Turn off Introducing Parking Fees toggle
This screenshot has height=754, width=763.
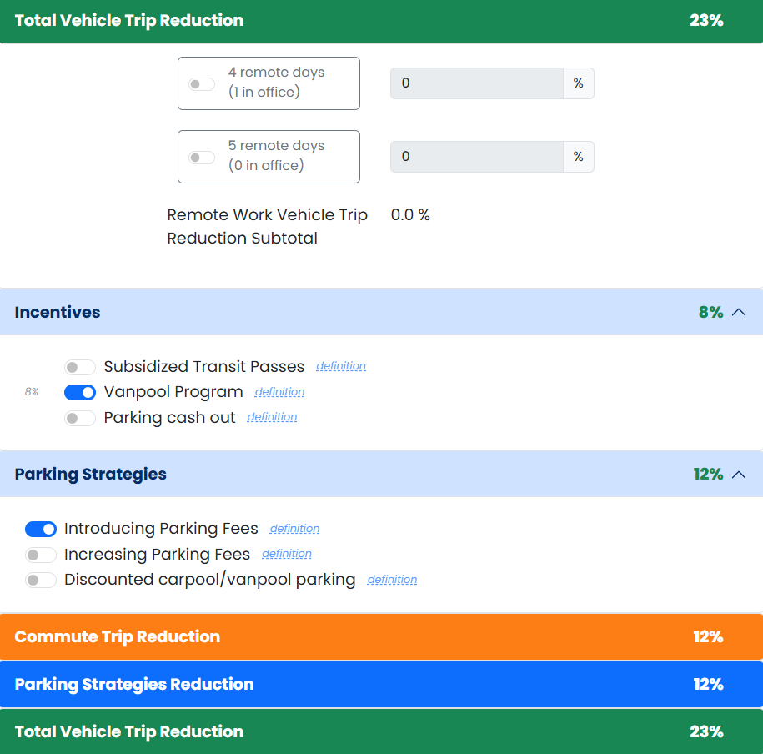[x=41, y=529]
